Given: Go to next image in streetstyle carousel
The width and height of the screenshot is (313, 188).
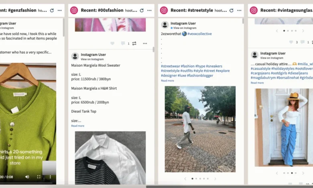Looking at the screenshot, I should coord(215,179).
